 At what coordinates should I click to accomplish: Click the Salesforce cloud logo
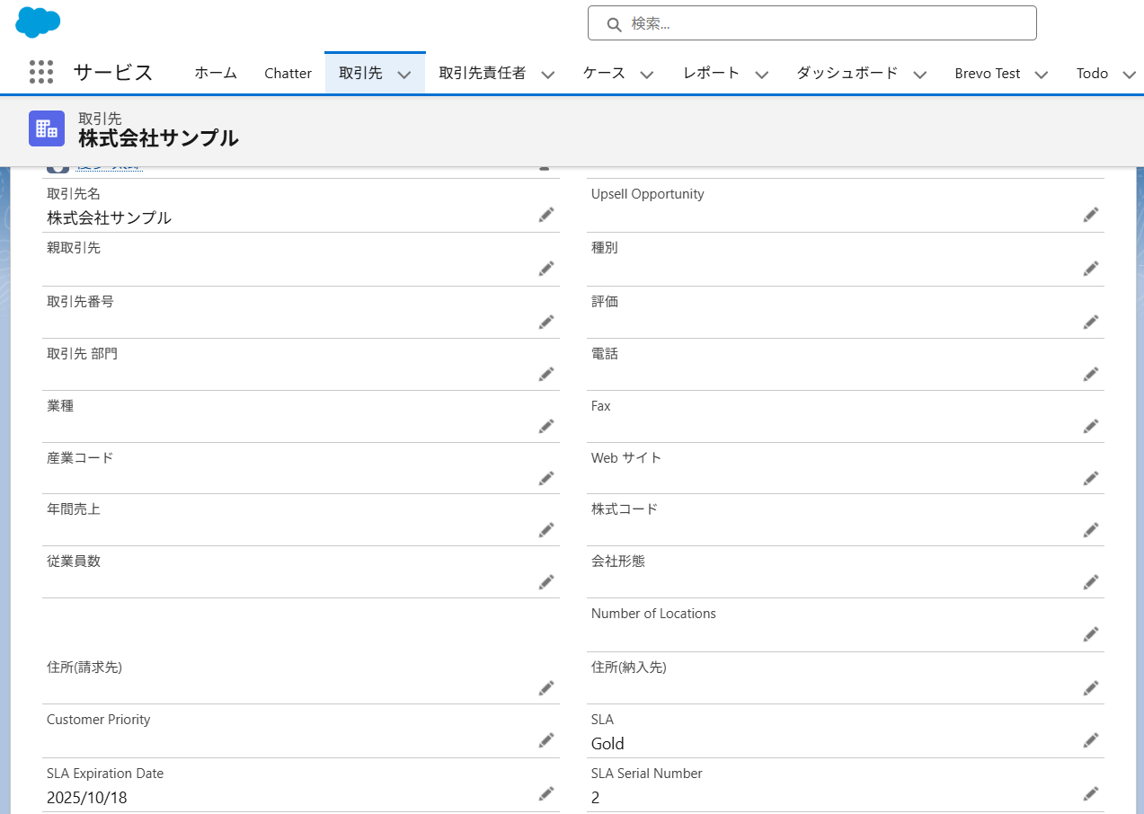click(38, 22)
